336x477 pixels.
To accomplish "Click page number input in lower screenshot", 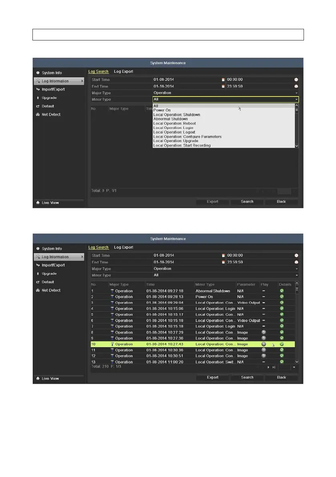I will (284, 367).
